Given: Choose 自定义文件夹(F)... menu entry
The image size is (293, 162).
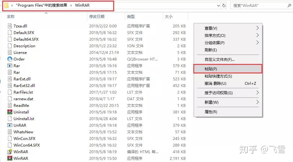Looking at the screenshot, I should click(228, 60).
